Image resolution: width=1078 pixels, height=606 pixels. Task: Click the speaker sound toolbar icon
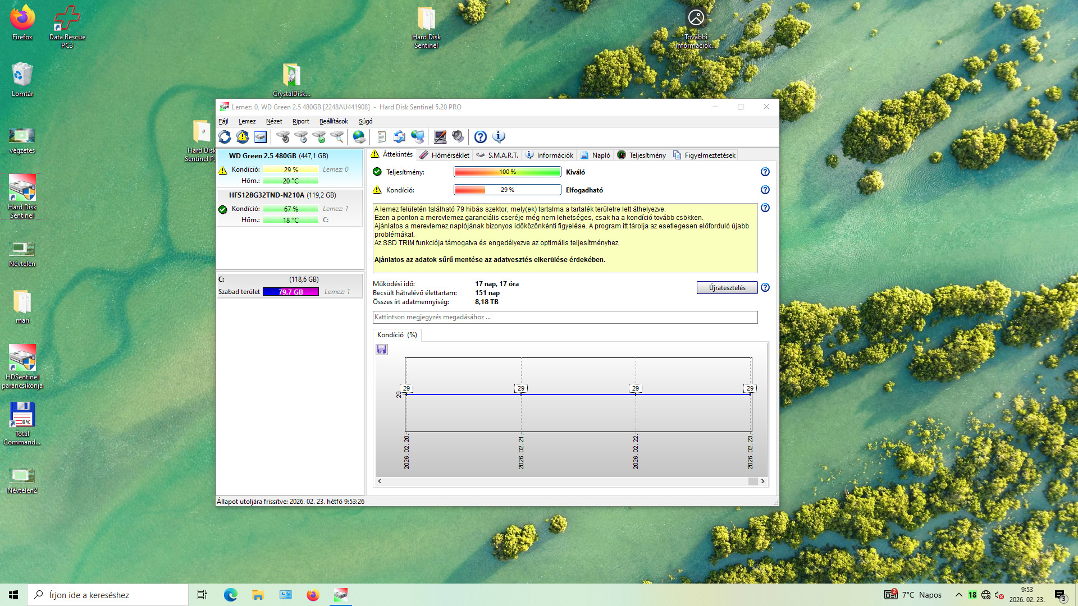click(x=458, y=137)
